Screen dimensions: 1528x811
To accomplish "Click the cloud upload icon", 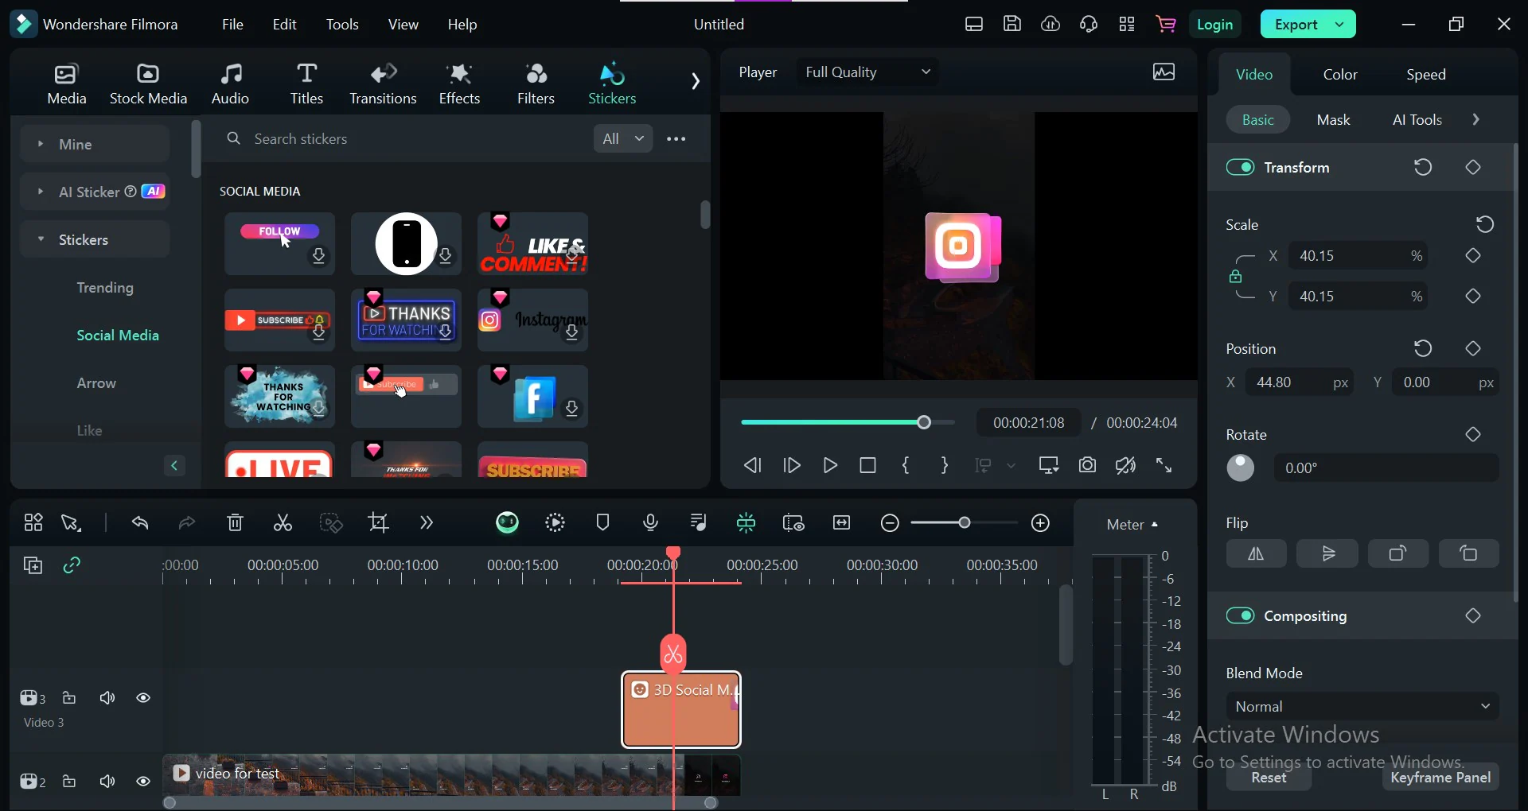I will click(x=1050, y=24).
